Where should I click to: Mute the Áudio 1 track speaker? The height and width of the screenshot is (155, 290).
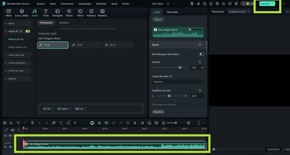point(10,147)
